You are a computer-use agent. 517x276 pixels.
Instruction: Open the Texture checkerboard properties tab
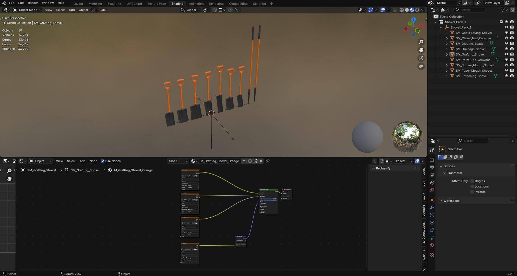[432, 255]
